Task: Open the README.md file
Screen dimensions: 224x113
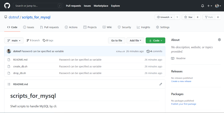Action: coord(20,60)
